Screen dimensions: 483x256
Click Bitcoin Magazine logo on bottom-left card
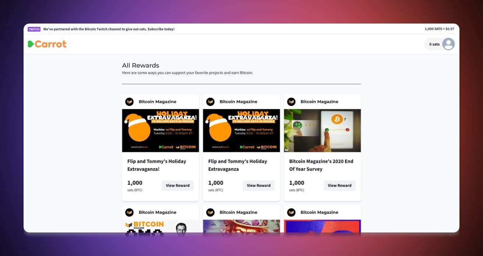(x=129, y=212)
